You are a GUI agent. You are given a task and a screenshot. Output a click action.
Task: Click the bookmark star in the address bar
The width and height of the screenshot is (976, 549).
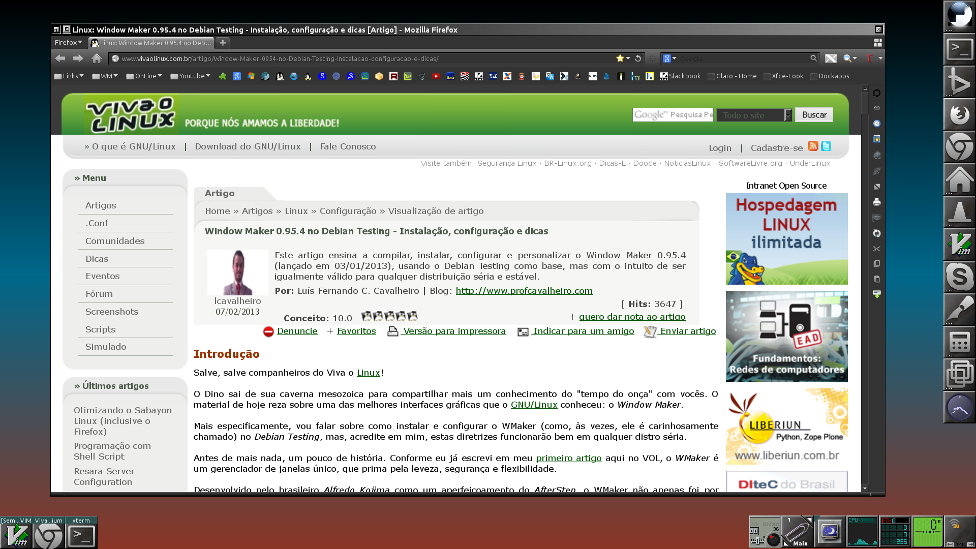click(620, 58)
